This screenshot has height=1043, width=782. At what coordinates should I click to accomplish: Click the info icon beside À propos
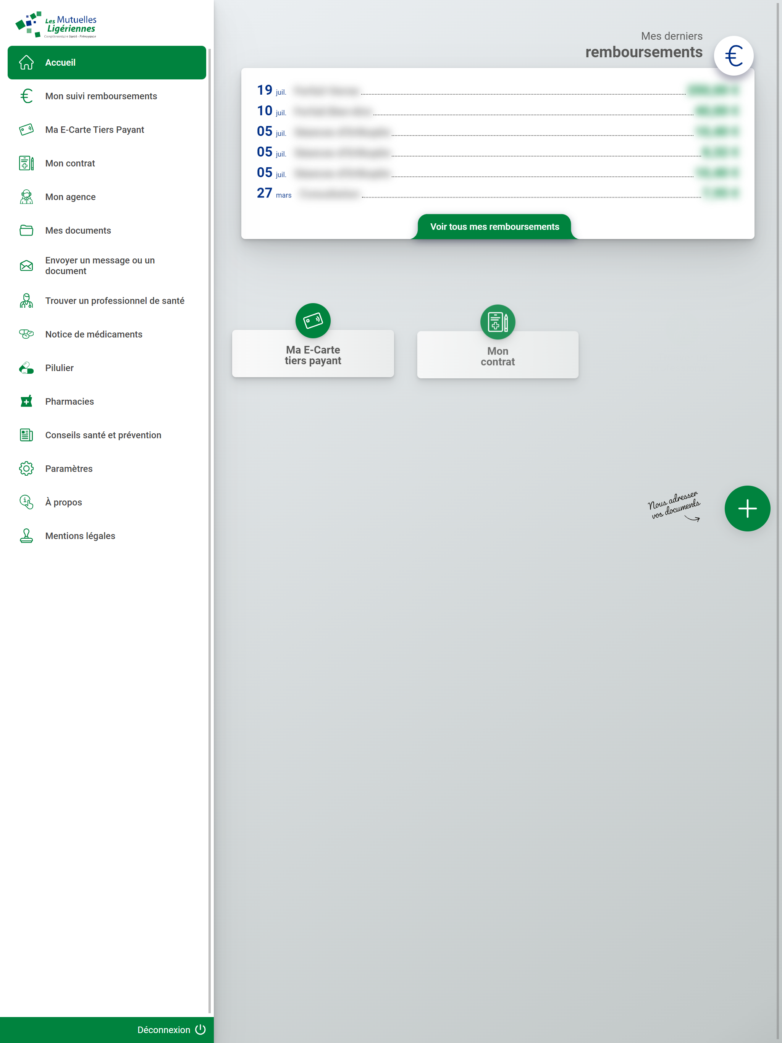(26, 502)
